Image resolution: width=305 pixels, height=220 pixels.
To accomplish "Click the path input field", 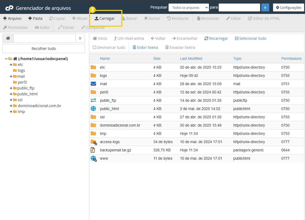I will tap(45, 38).
